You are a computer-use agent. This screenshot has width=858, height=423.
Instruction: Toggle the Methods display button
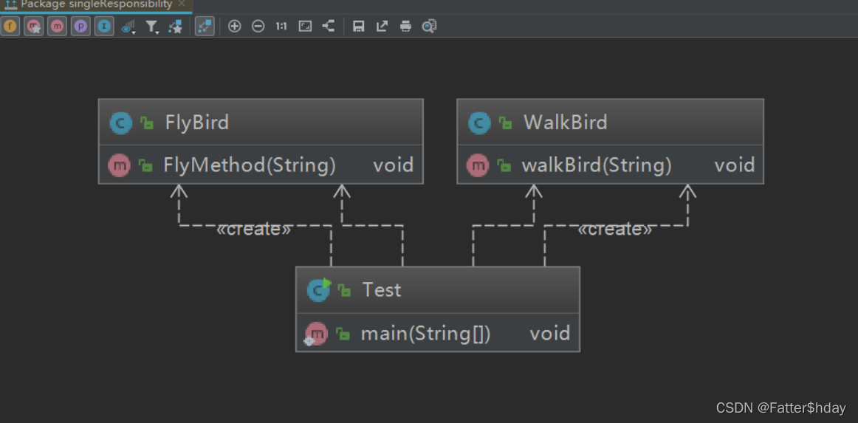tap(57, 27)
